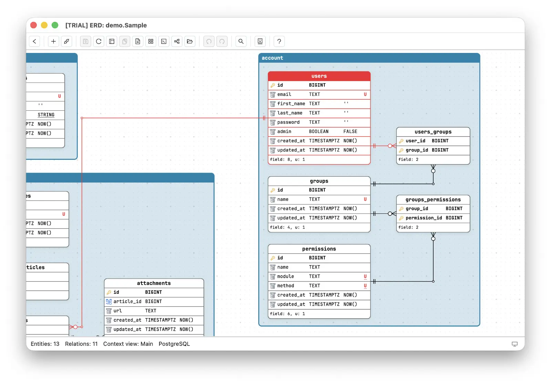Click the grid arrangement icon
551x385 pixels.
(151, 41)
